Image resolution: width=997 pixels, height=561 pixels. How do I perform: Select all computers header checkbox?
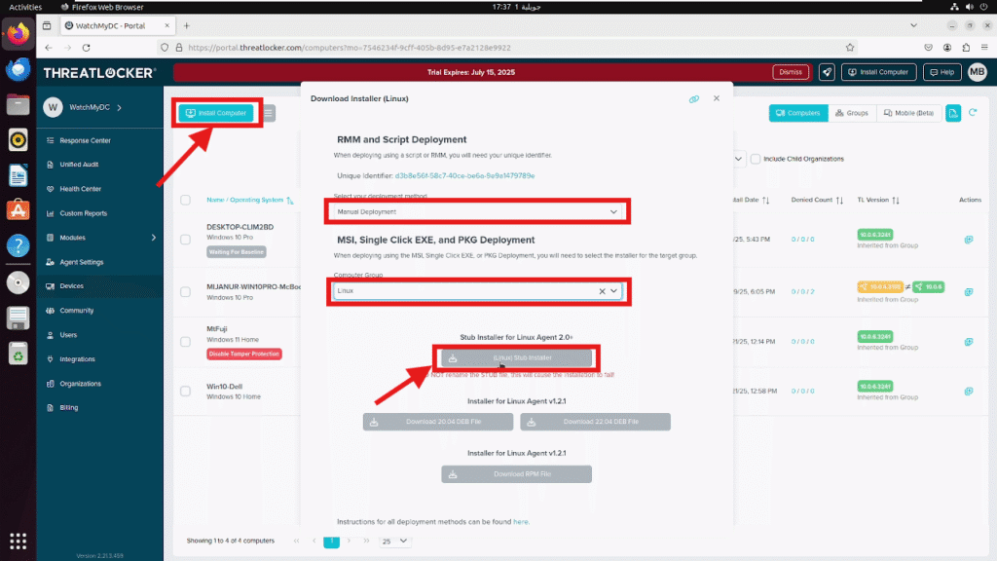click(185, 200)
